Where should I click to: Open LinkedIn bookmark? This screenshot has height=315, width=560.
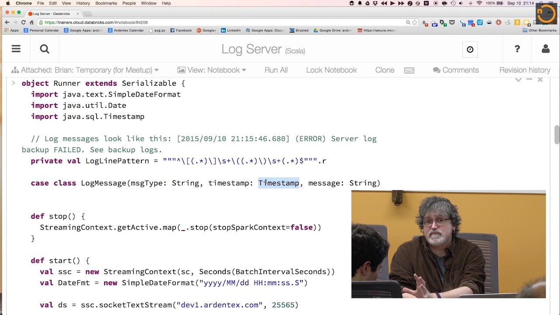(x=231, y=31)
